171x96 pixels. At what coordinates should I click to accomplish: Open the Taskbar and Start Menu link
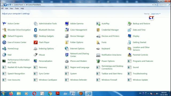[112, 74]
